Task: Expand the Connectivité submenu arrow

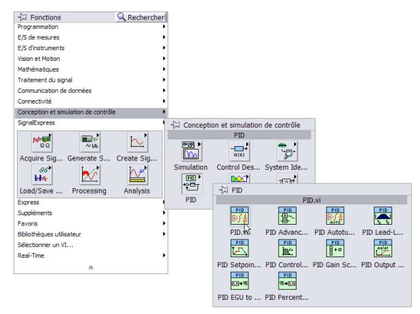Action: point(164,101)
